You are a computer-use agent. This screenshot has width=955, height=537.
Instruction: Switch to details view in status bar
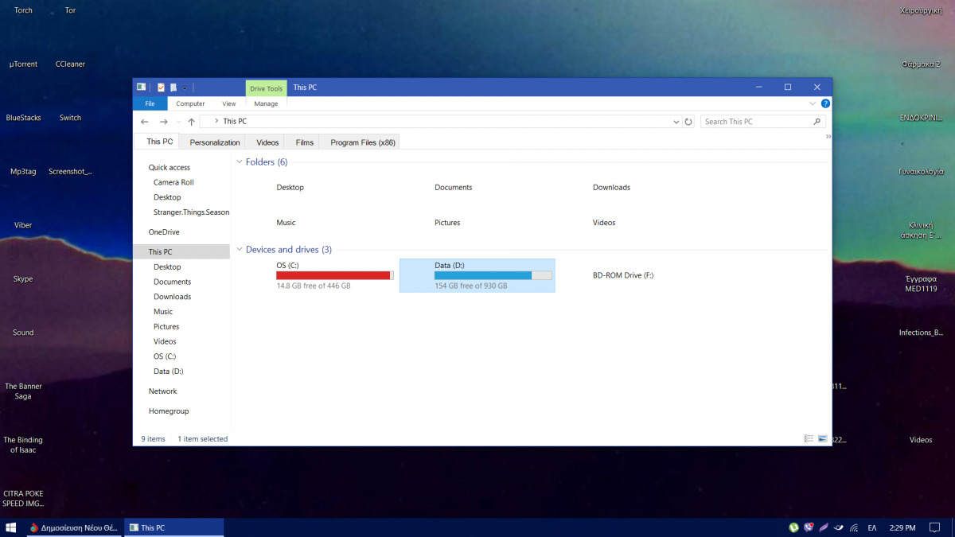pyautogui.click(x=809, y=438)
